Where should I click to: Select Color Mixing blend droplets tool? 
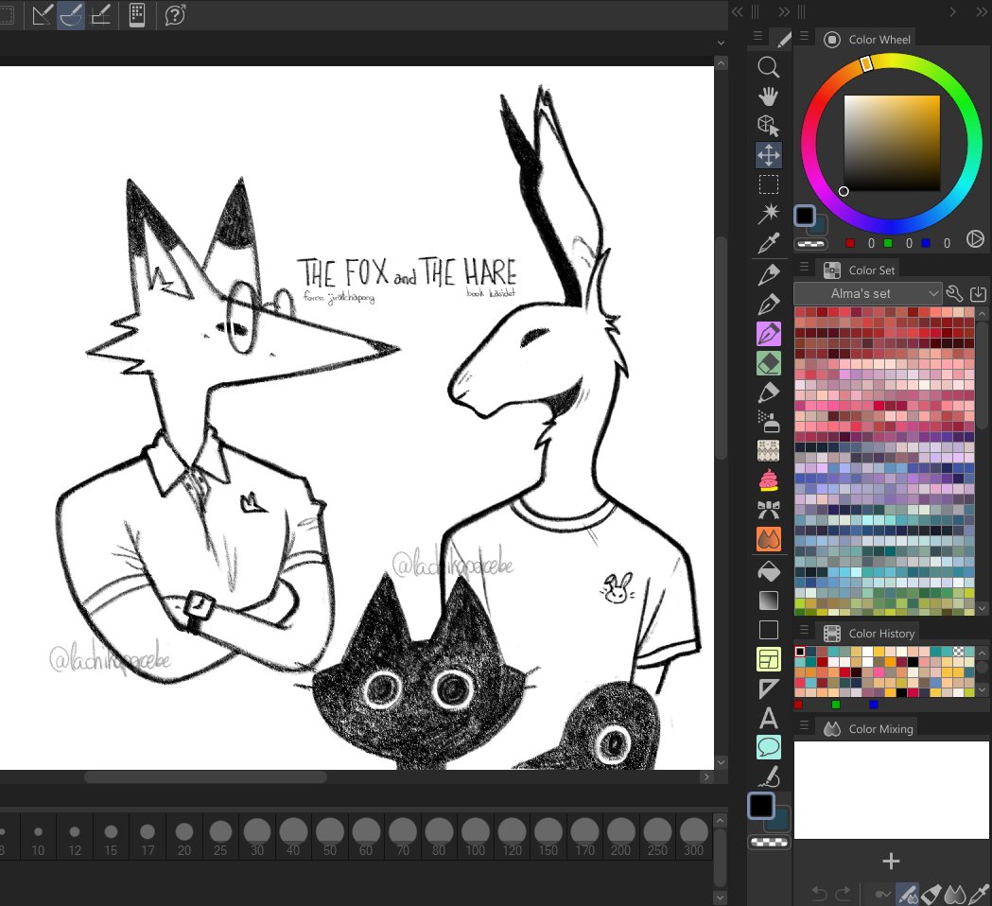pyautogui.click(x=955, y=894)
